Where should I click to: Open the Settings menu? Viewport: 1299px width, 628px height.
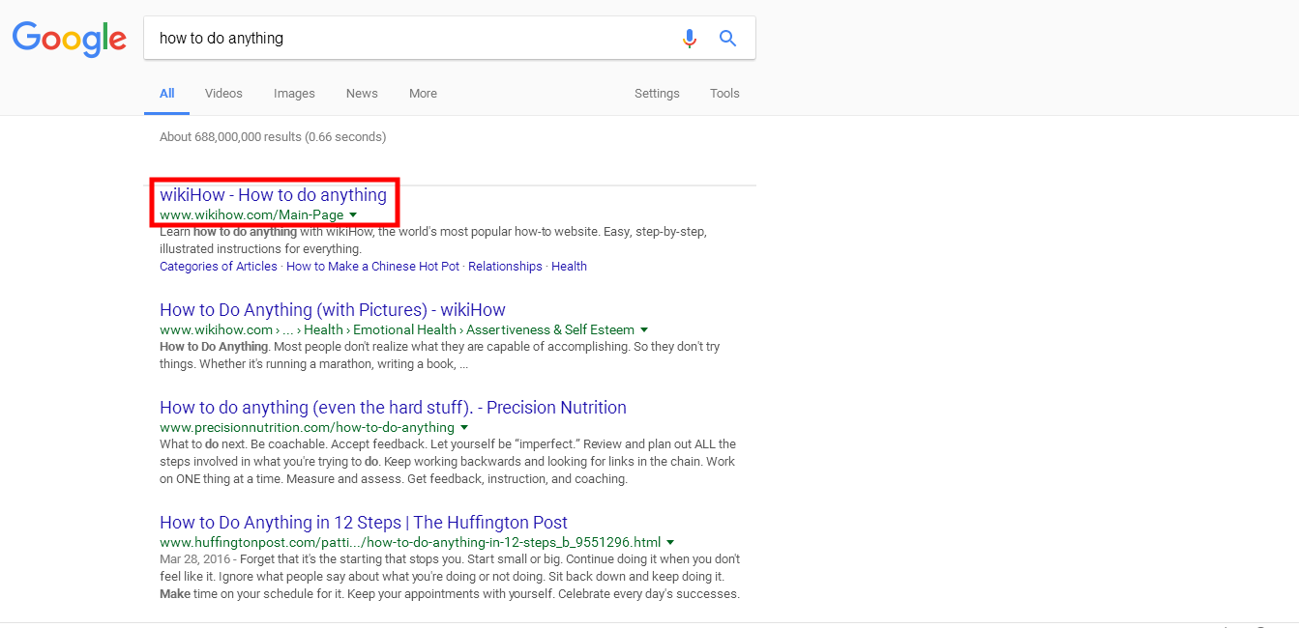(657, 94)
